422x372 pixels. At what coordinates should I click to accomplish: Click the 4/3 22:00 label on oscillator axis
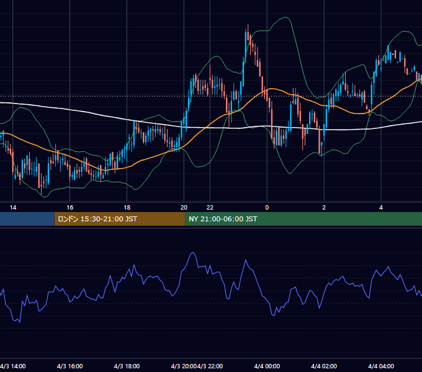coord(210,366)
